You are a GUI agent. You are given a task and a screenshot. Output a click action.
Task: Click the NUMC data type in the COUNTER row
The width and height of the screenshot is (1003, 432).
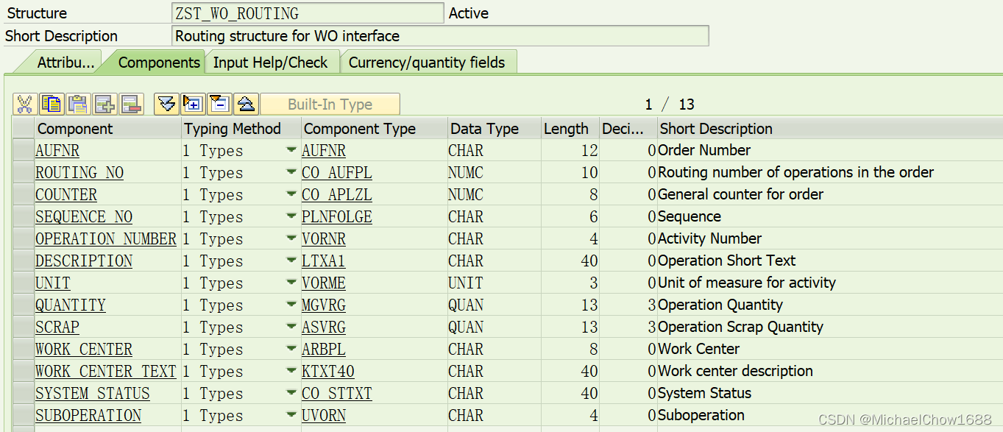point(466,195)
